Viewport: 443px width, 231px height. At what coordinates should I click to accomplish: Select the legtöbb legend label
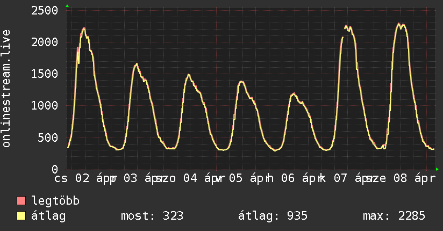55,201
